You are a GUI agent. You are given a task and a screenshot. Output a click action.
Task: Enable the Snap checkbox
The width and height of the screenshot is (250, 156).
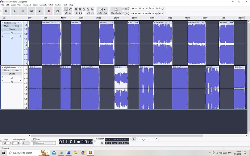[34, 139]
